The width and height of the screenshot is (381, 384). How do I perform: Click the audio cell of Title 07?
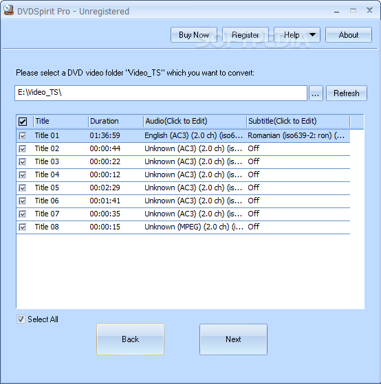point(193,214)
